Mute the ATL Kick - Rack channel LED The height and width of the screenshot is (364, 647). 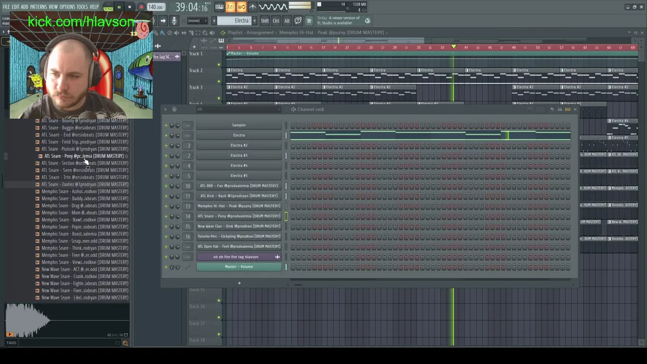[166, 196]
